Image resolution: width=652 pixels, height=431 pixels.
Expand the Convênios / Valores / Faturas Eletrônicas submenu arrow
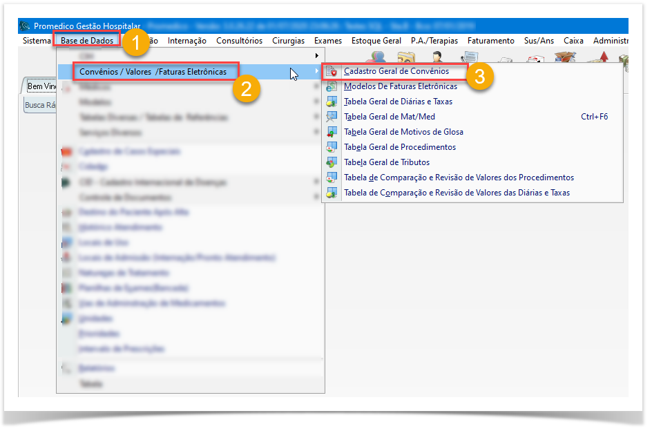click(x=317, y=71)
